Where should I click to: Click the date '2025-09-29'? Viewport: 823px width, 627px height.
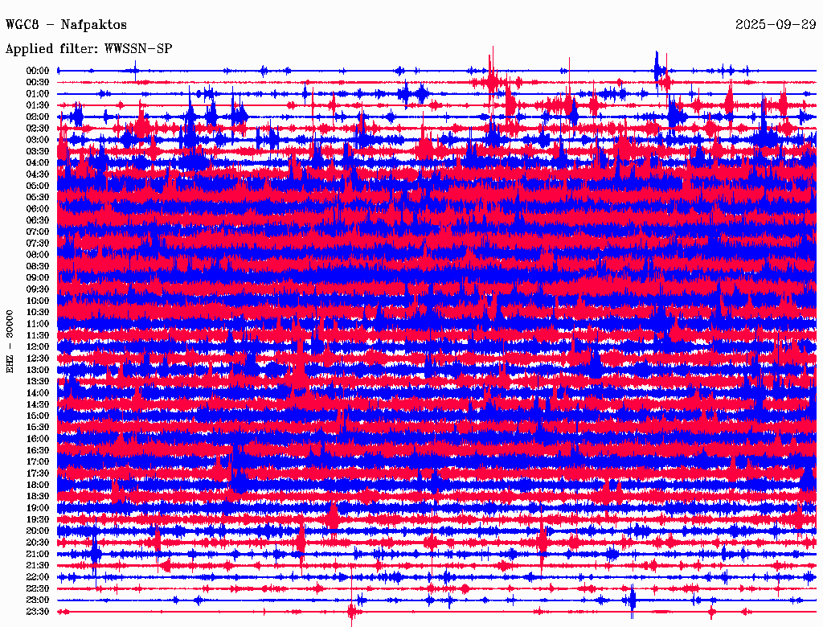(x=776, y=25)
